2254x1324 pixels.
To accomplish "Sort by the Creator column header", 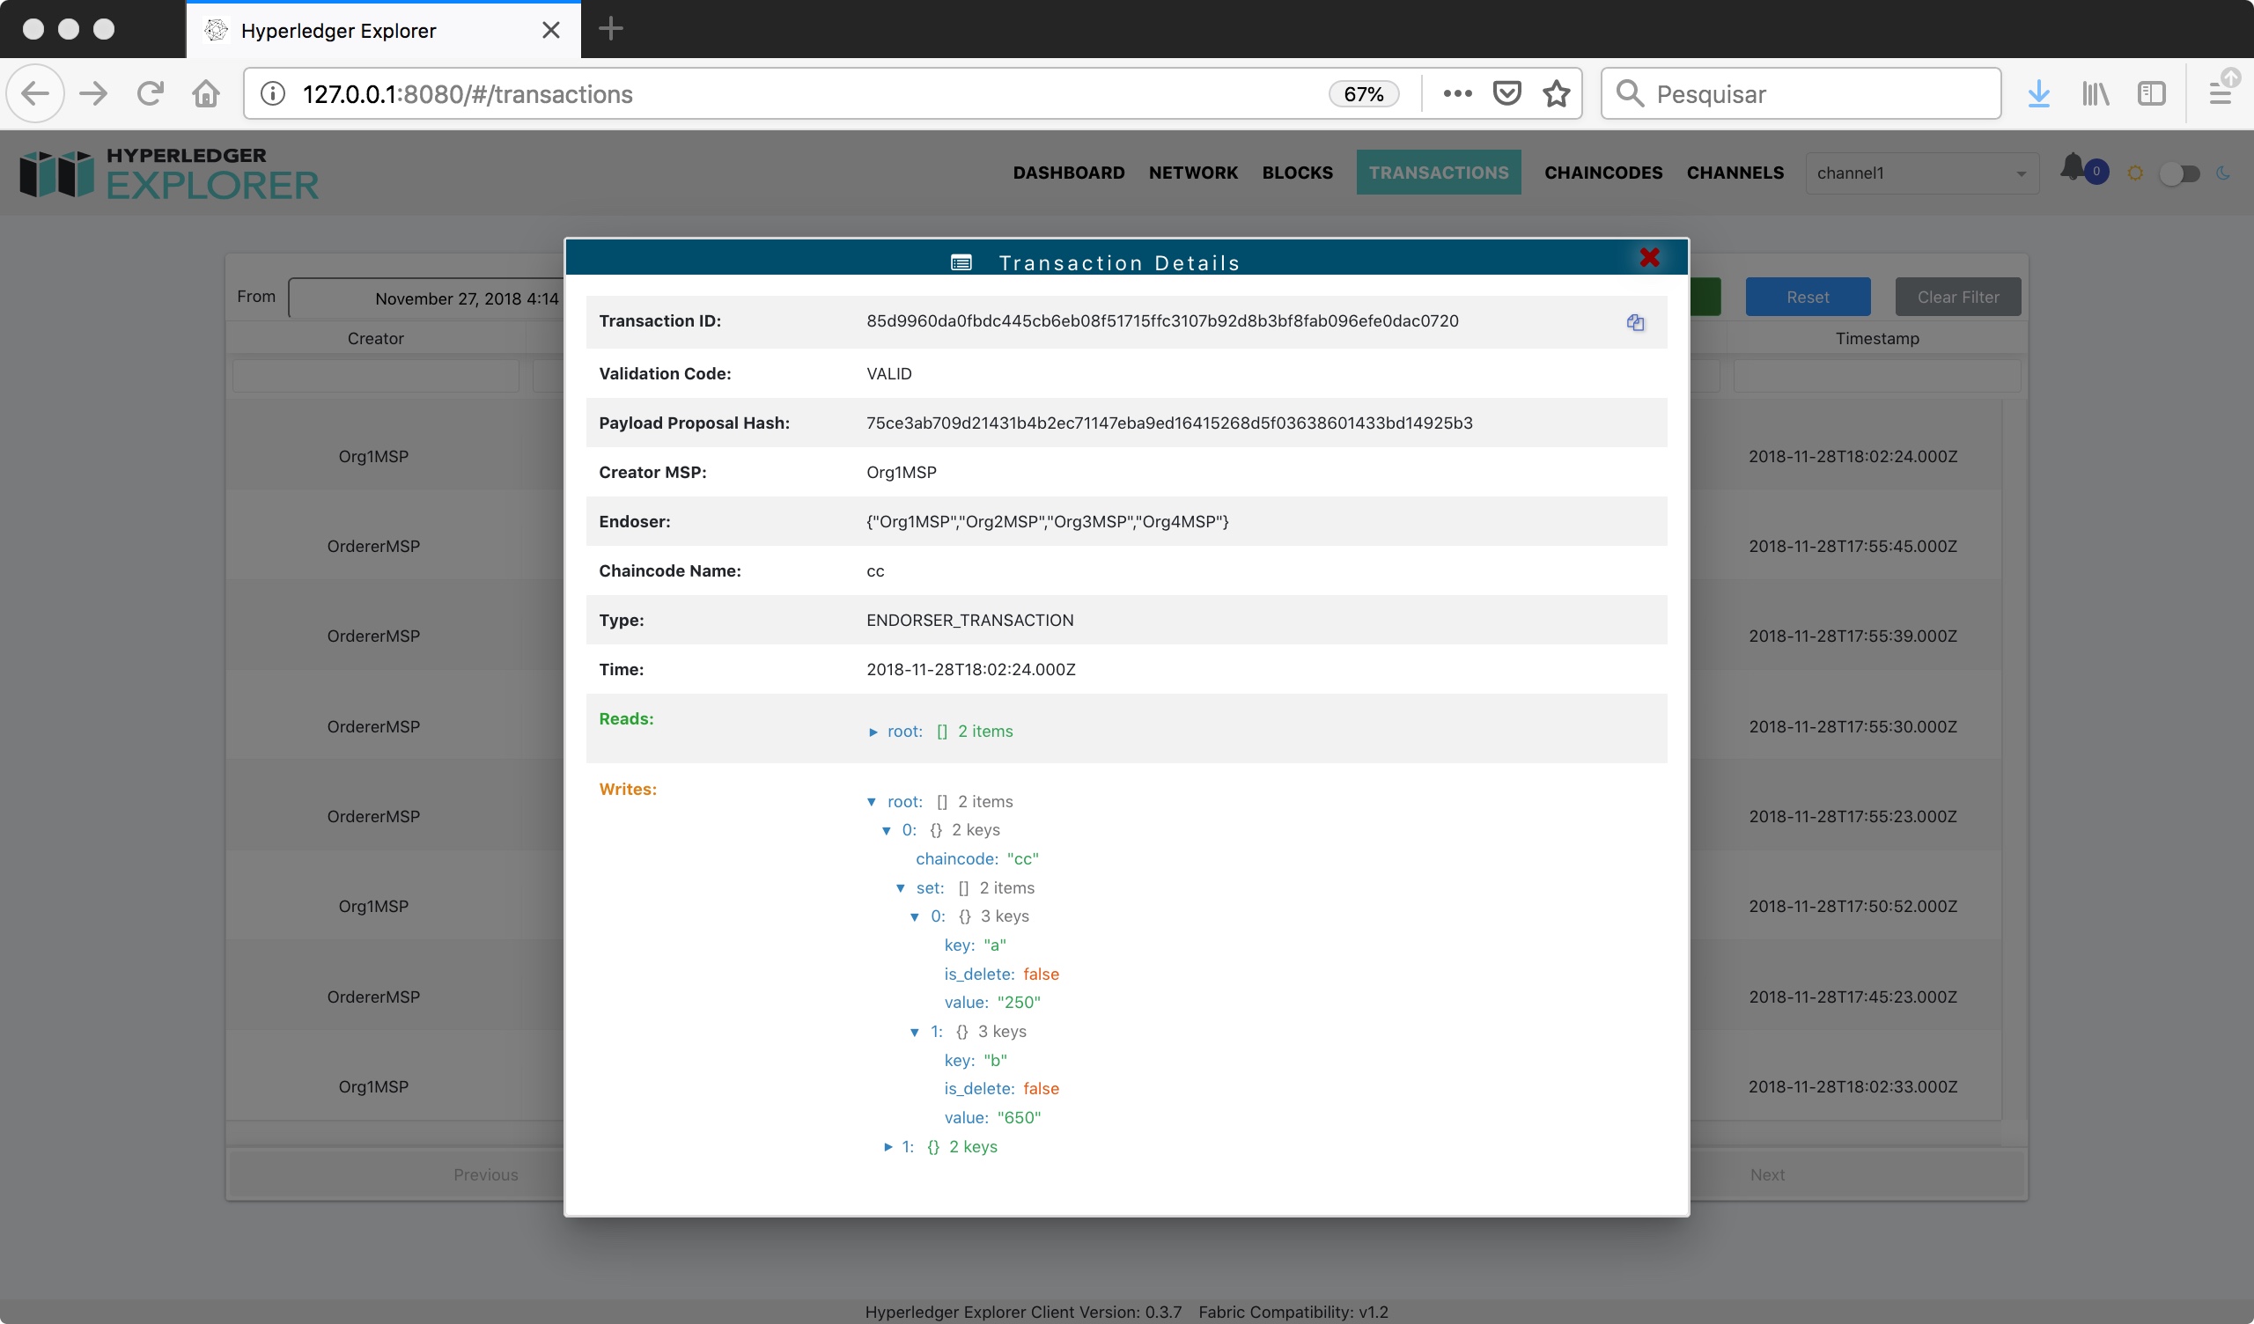I will (x=376, y=338).
